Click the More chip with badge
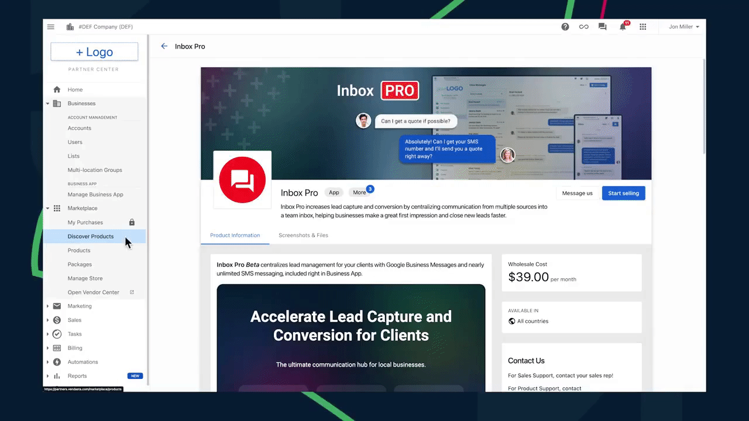Screen dimensions: 749x421 click(359, 192)
